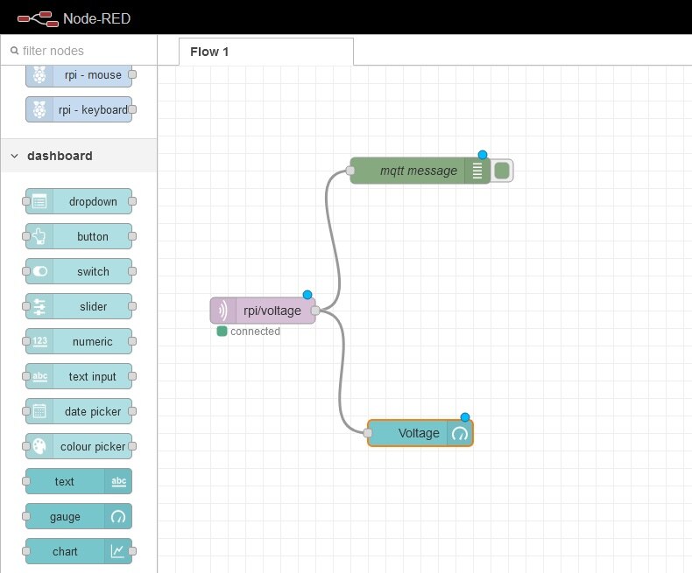Select the switch dashboard node

[79, 271]
